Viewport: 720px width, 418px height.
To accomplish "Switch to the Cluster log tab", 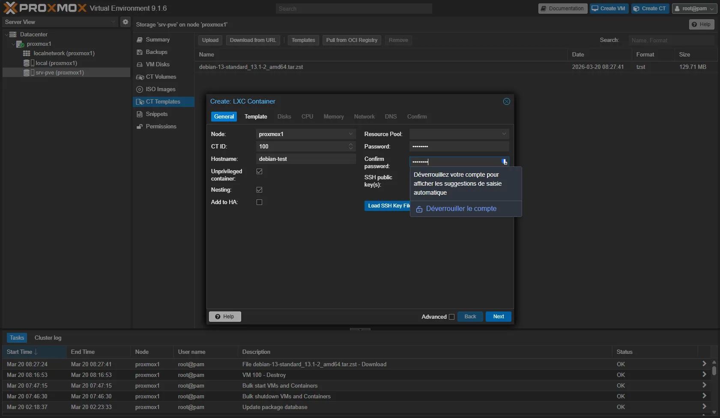I will (x=48, y=338).
